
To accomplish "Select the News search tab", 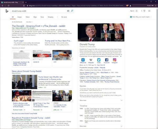I will pyautogui.click(x=42, y=17).
